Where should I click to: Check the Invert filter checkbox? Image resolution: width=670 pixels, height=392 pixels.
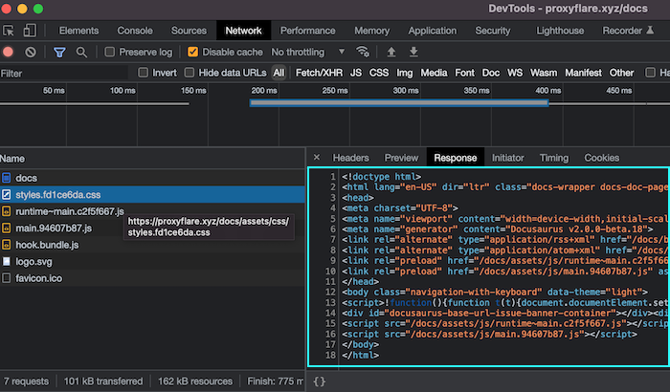[144, 73]
